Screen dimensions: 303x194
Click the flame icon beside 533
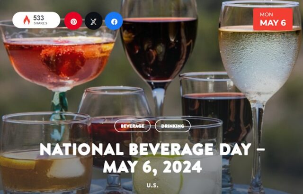(27, 20)
